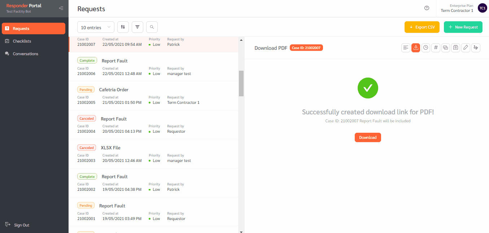Click Sign Out in the sidebar
This screenshot has height=233, width=489.
coord(22,225)
